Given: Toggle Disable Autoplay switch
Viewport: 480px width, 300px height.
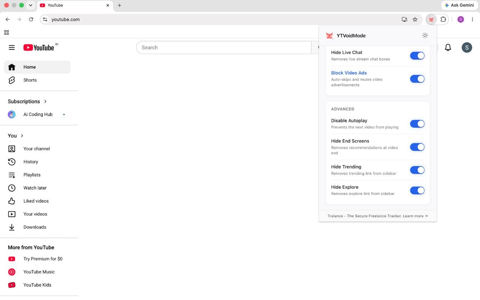Looking at the screenshot, I should pyautogui.click(x=417, y=124).
